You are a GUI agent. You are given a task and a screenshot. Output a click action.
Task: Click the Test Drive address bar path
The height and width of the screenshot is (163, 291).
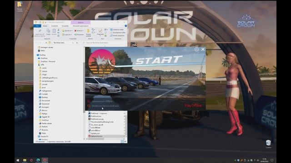59,43
